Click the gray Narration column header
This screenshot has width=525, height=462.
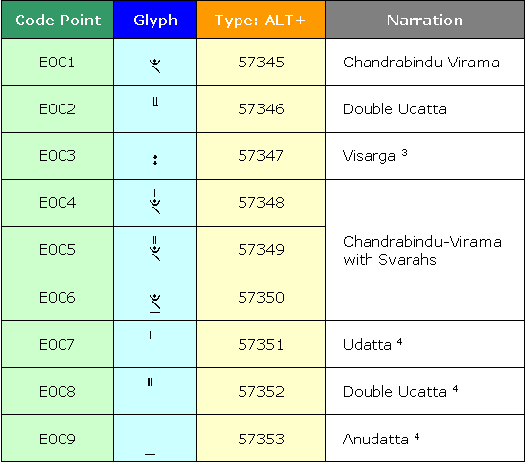tap(425, 20)
